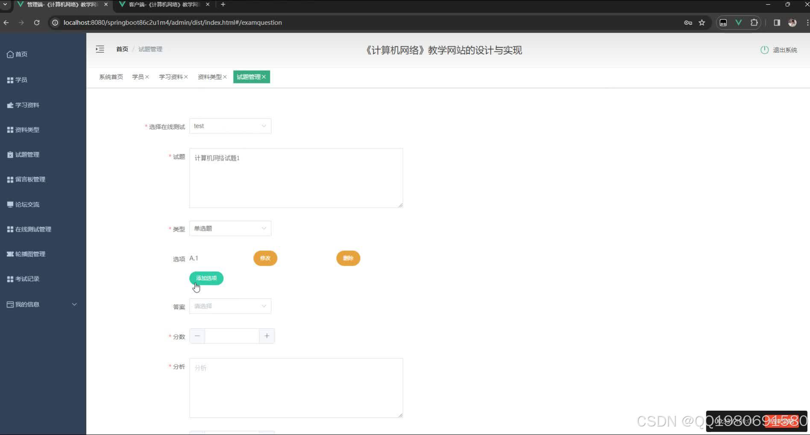Open the 类型 dropdown showing 单选题
810x435 pixels.
click(x=230, y=229)
